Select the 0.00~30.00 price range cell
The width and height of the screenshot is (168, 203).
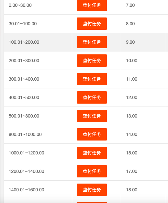pos(38,5)
